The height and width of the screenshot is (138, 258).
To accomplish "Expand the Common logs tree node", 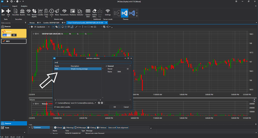I will tap(30, 127).
